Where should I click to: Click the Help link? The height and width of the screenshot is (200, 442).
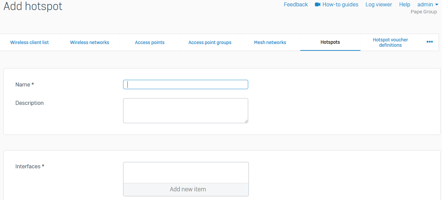405,5
